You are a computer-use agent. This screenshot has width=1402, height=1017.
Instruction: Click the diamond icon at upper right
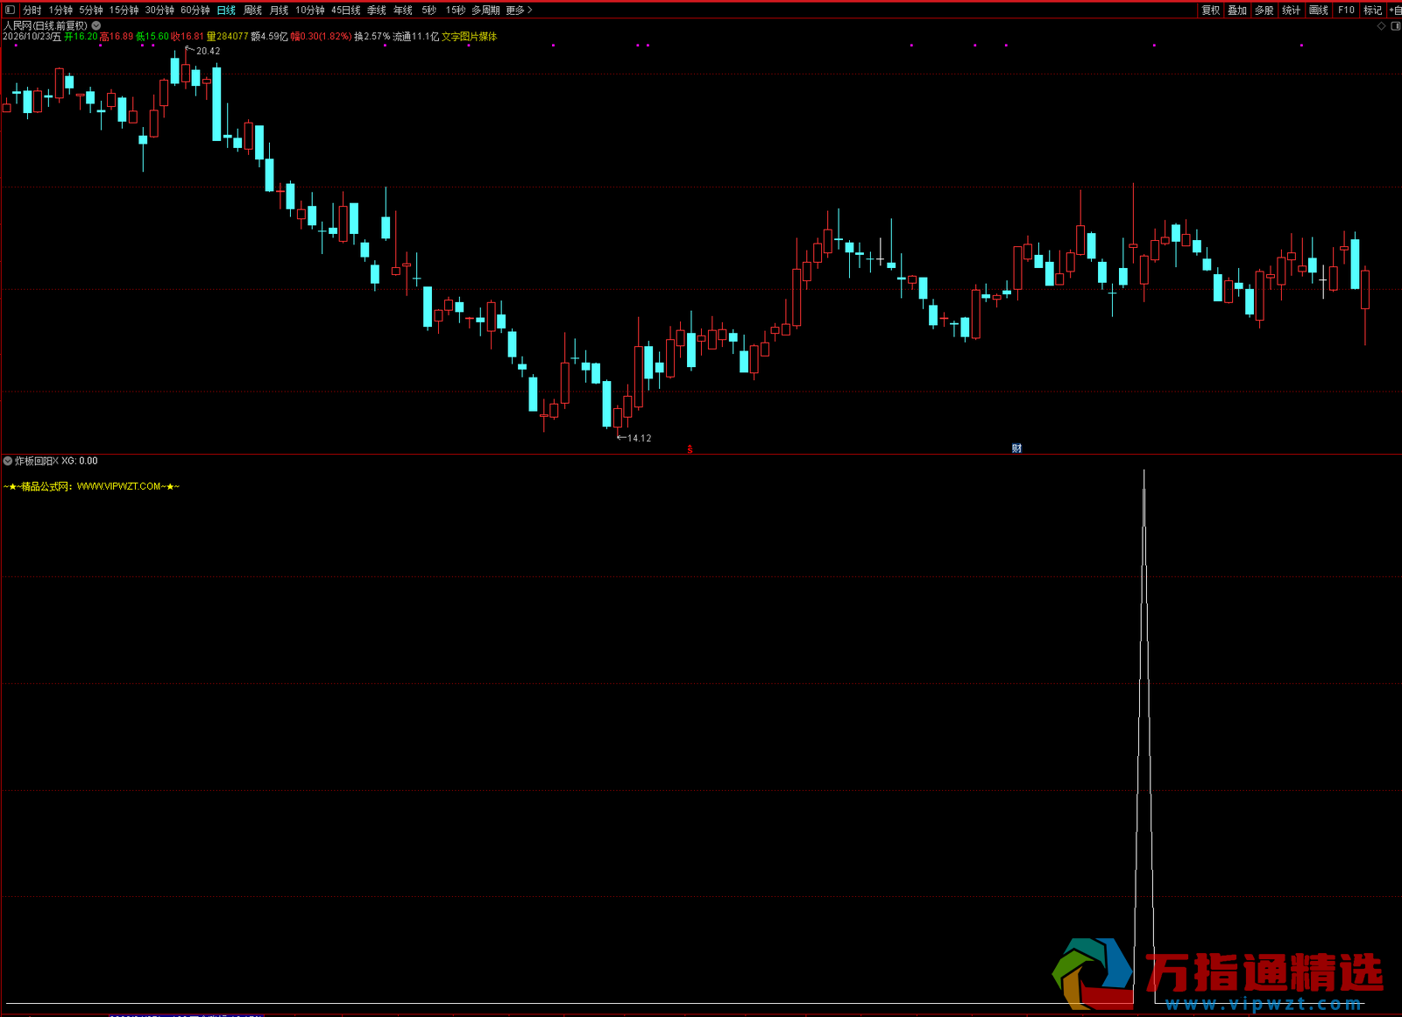click(x=1382, y=26)
